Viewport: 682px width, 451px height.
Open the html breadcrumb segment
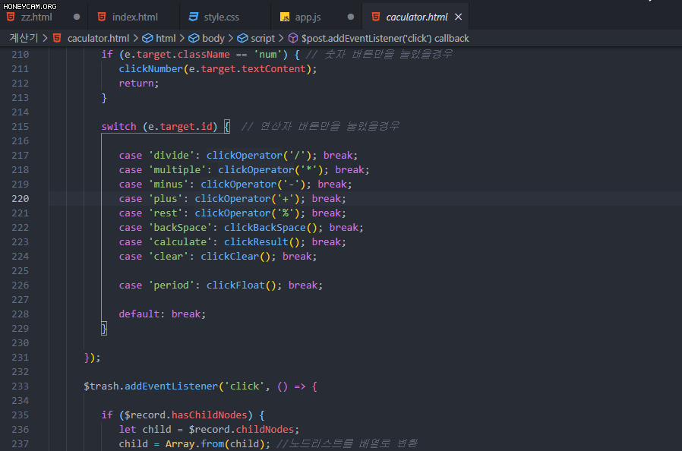(x=166, y=38)
